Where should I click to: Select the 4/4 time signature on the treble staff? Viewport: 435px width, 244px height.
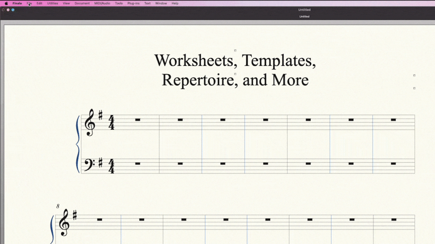112,123
